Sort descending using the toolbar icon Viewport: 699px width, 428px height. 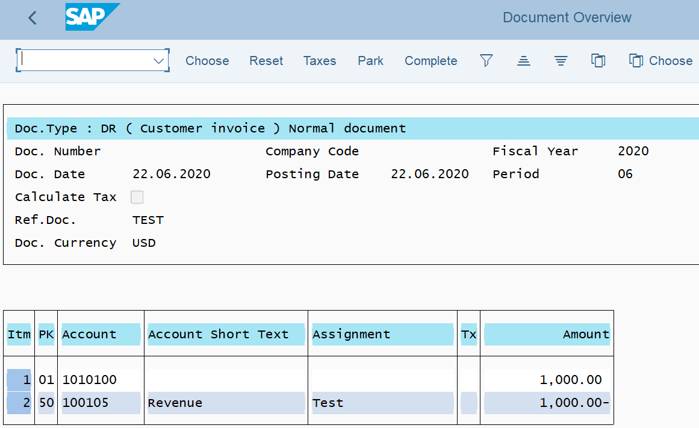[x=561, y=60]
